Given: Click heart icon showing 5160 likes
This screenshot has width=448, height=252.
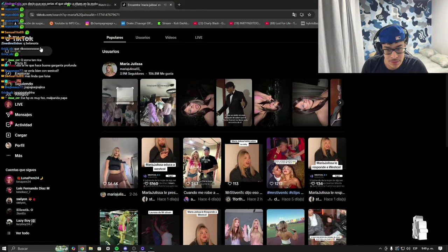Looking at the screenshot, I should pyautogui.click(x=146, y=184).
